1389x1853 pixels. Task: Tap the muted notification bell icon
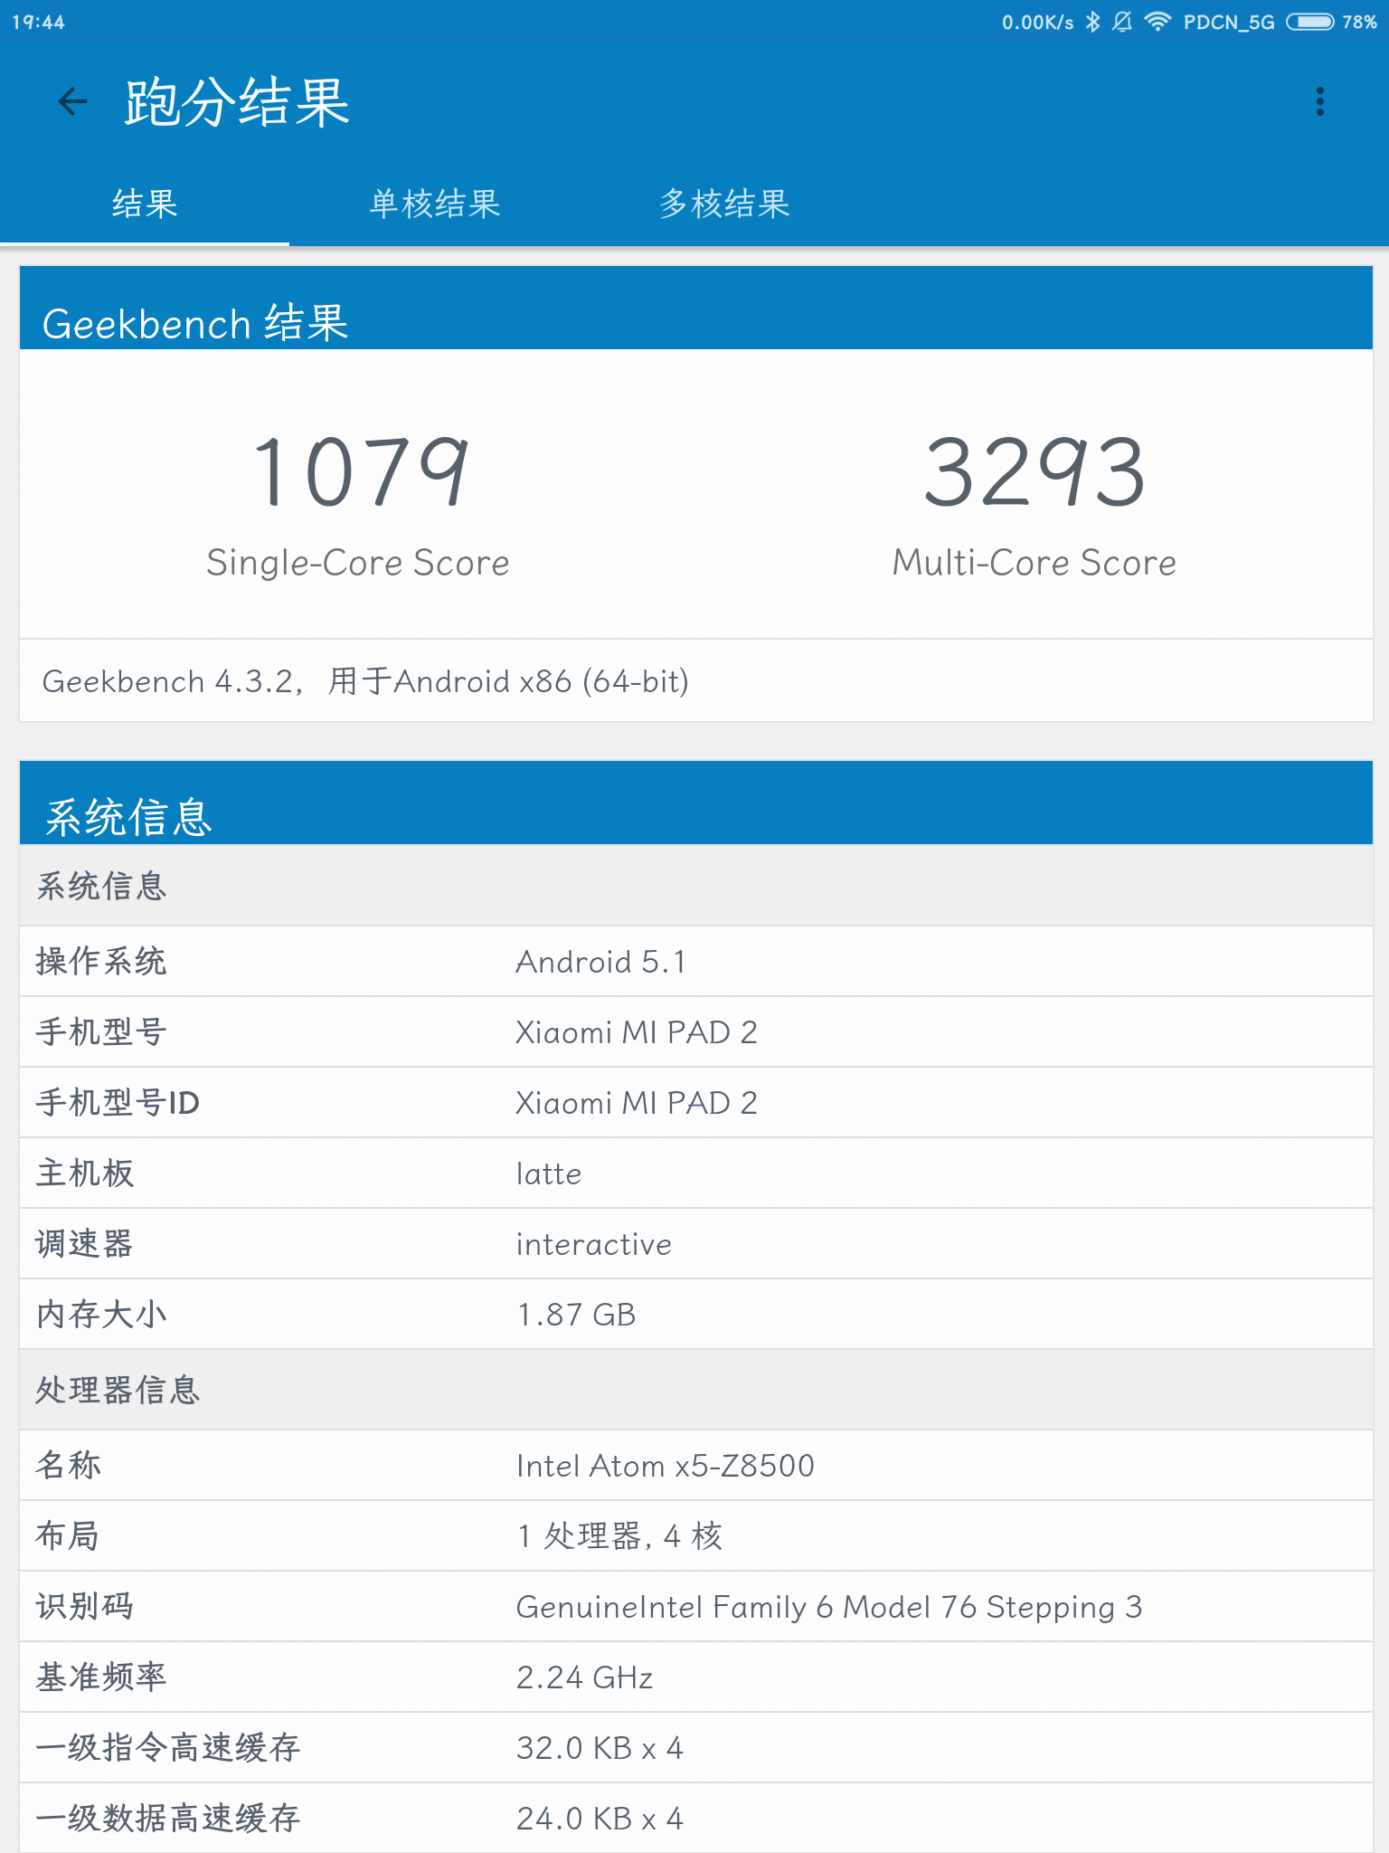(1122, 22)
